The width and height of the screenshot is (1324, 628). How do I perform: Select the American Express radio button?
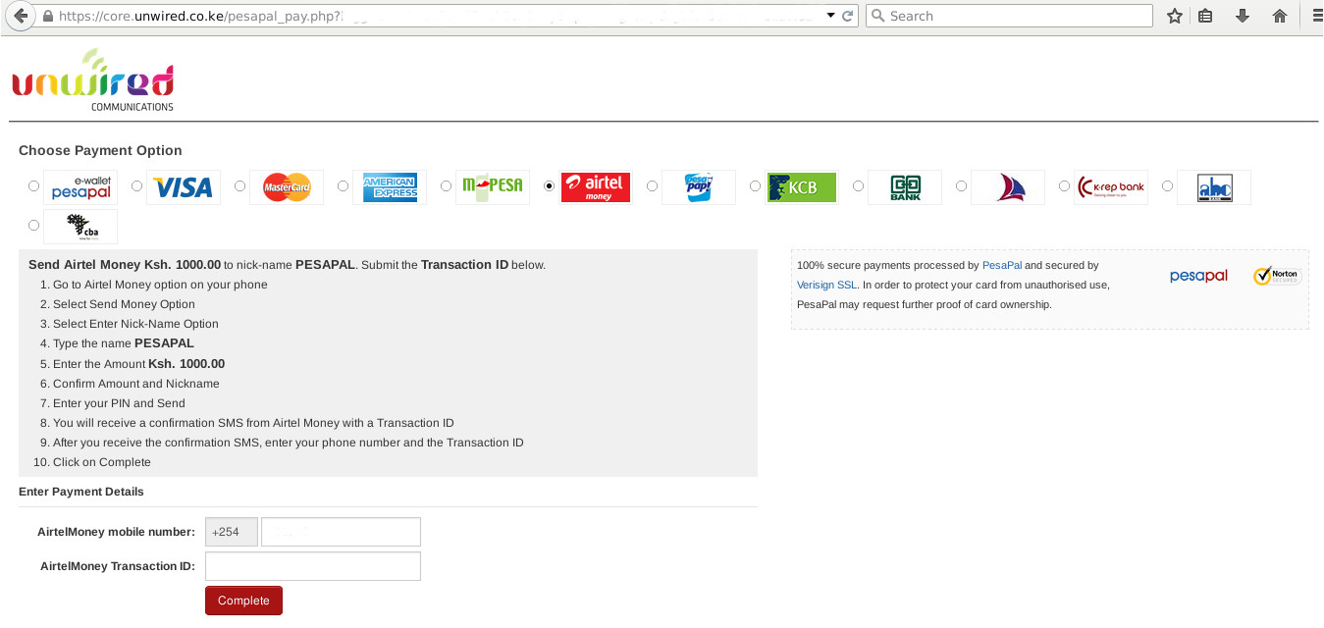pos(344,185)
